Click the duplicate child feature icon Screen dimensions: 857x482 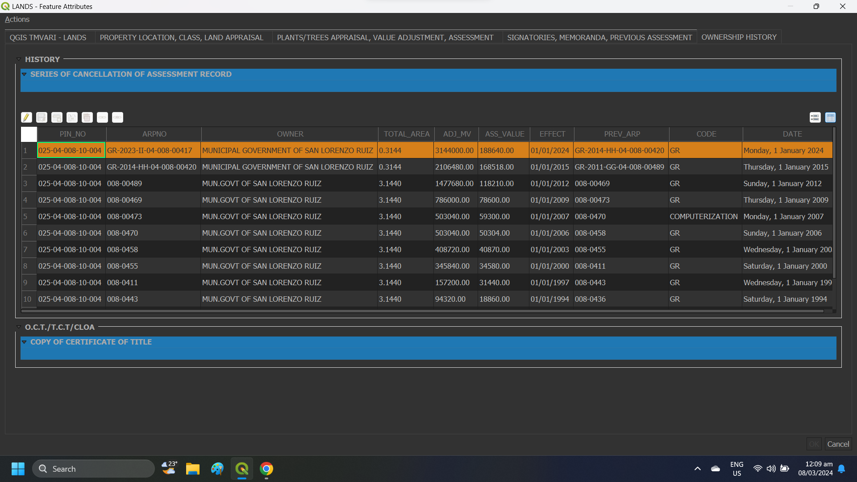click(72, 117)
